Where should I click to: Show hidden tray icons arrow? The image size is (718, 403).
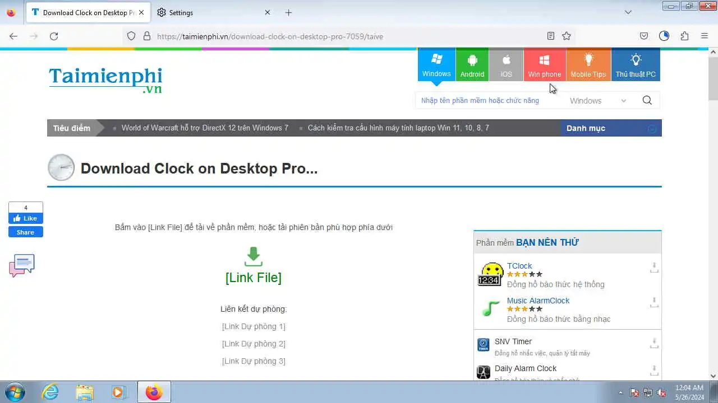click(620, 392)
